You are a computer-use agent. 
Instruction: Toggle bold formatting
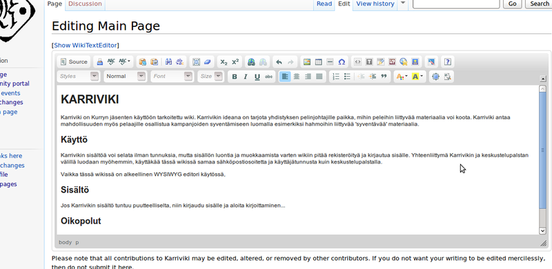[235, 77]
